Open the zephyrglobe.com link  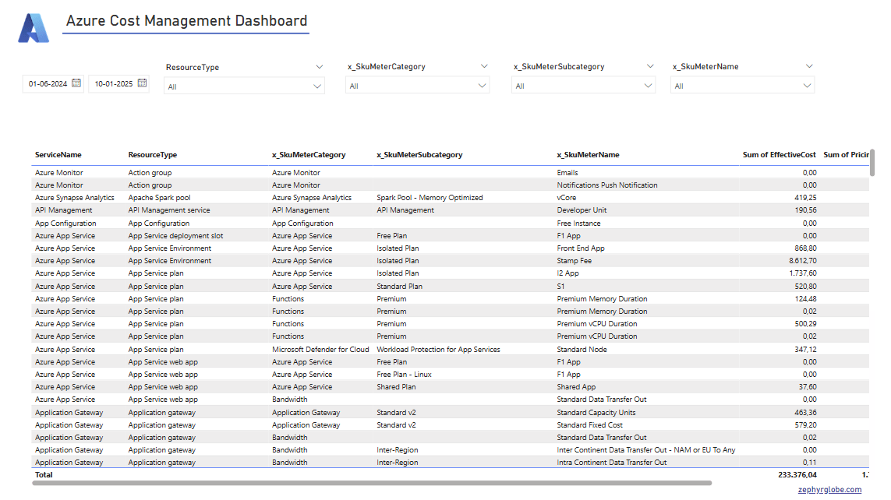coord(829,489)
